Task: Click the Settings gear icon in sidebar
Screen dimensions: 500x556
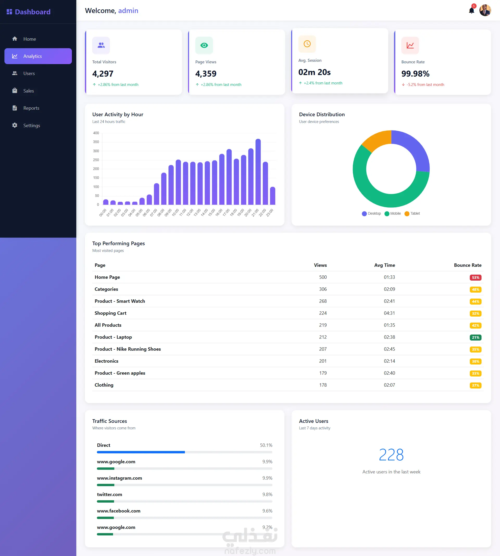Action: (15, 125)
